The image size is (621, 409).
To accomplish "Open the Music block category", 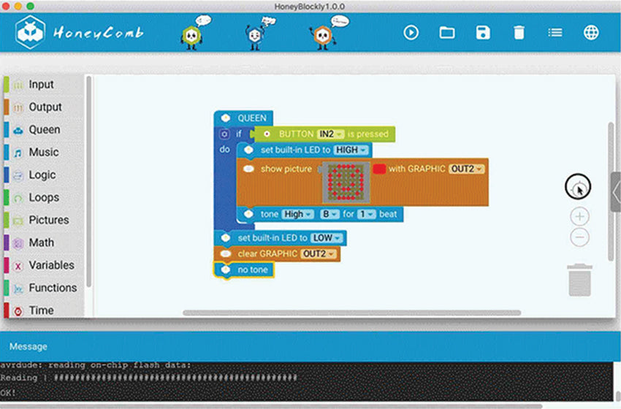I will pyautogui.click(x=44, y=152).
